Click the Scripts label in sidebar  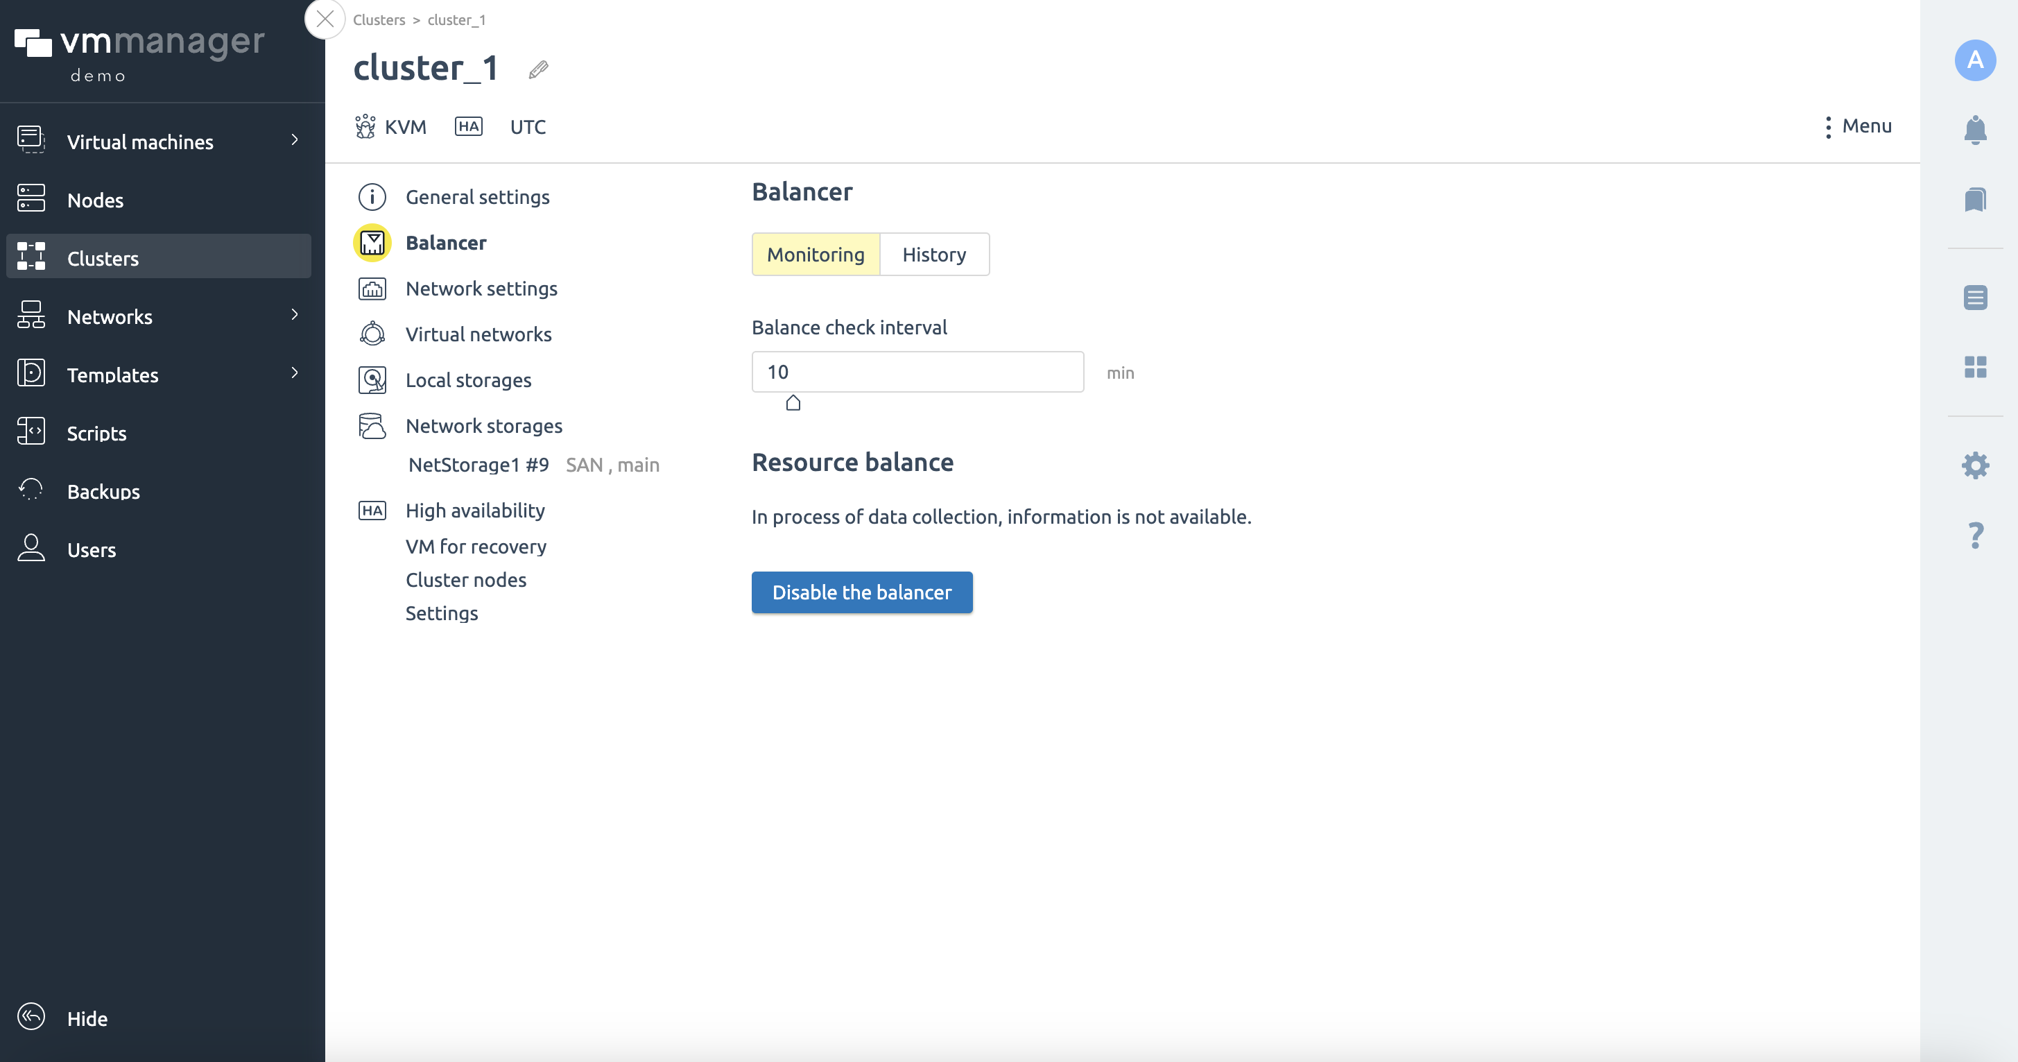(x=96, y=433)
